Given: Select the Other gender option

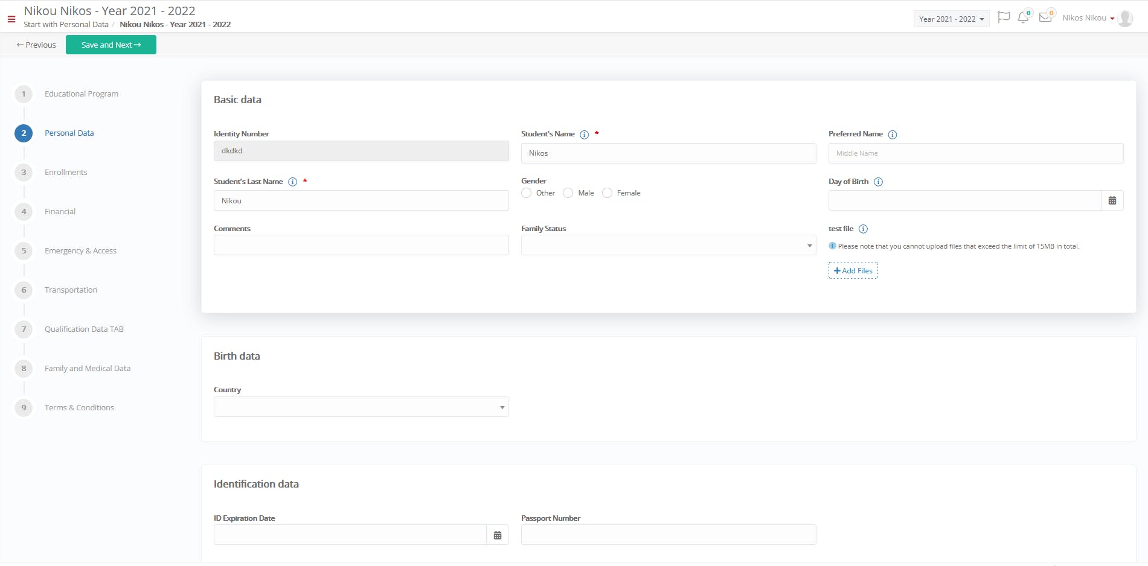Looking at the screenshot, I should (527, 193).
